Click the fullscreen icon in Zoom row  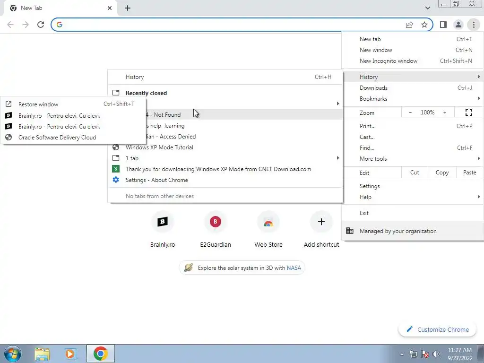pyautogui.click(x=468, y=112)
